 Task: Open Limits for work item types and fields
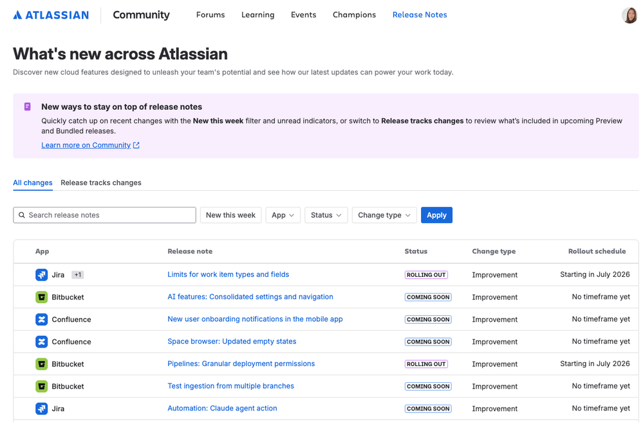(x=228, y=274)
